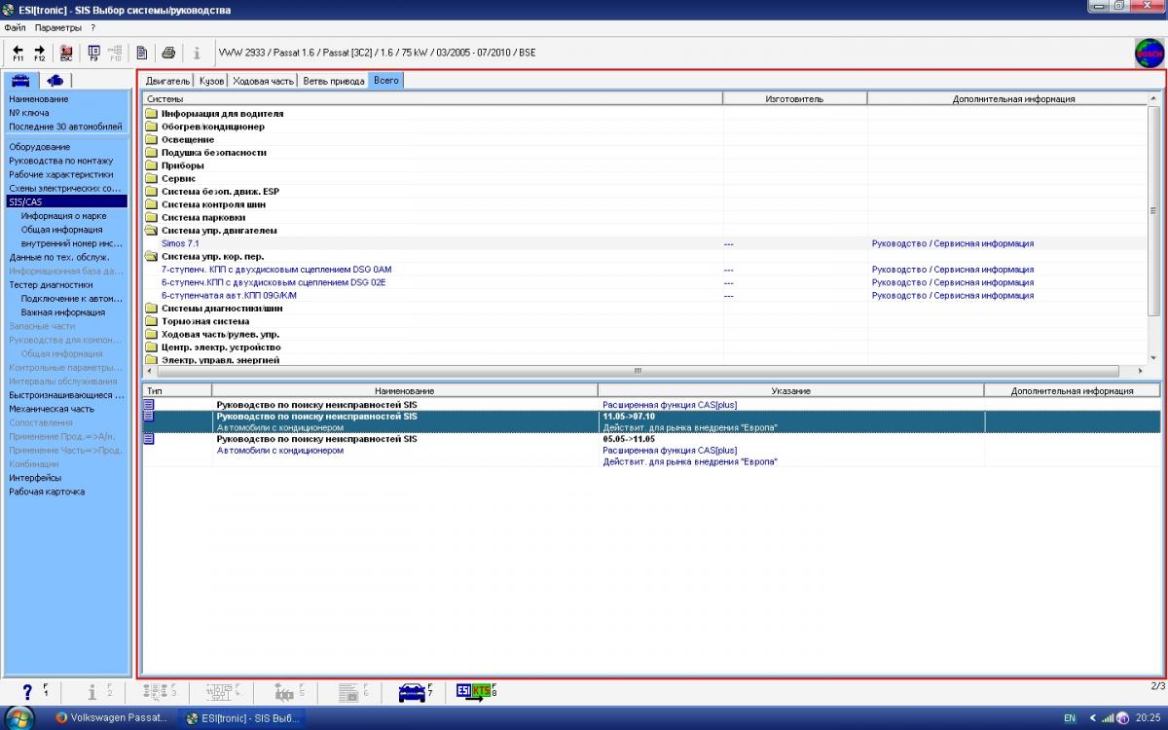Screen dimensions: 1168x730
Task: Click the Bosch logo icon
Action: (1150, 53)
